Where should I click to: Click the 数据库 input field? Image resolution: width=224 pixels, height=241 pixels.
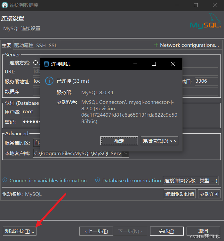click(x=37, y=91)
